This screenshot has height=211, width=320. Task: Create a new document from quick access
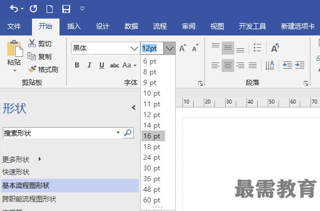[x=49, y=9]
